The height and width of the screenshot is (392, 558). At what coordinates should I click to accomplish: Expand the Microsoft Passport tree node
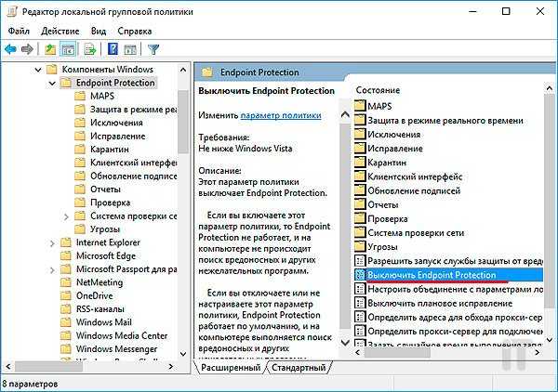[52, 269]
